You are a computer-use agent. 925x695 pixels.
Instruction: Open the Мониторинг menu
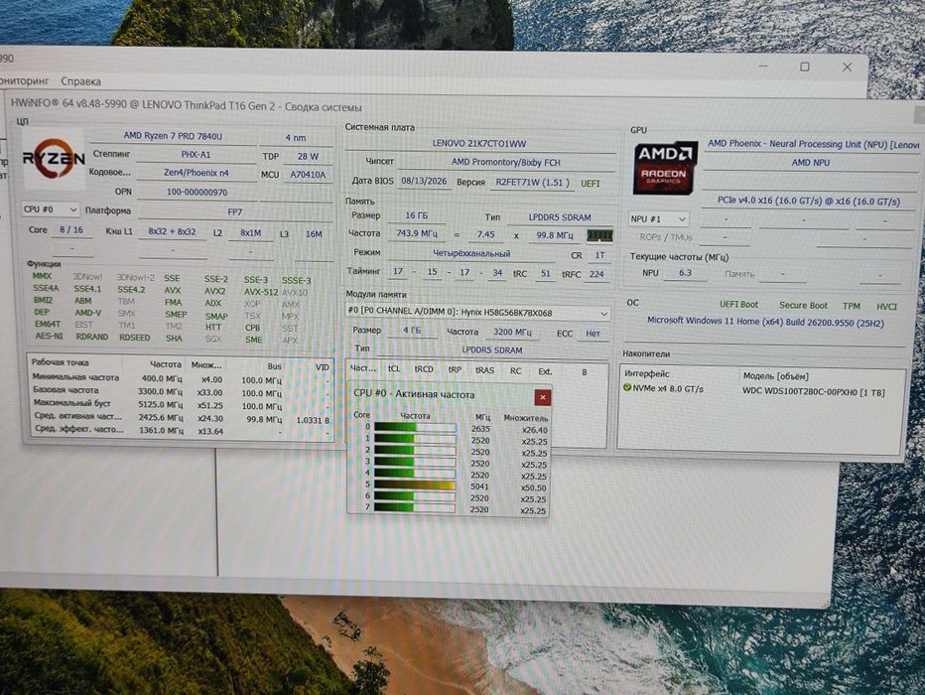pos(24,80)
